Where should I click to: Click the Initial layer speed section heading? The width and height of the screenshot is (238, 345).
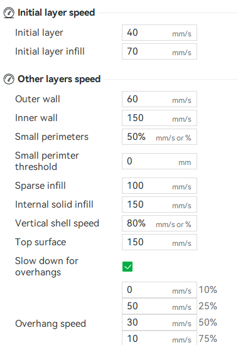56,13
